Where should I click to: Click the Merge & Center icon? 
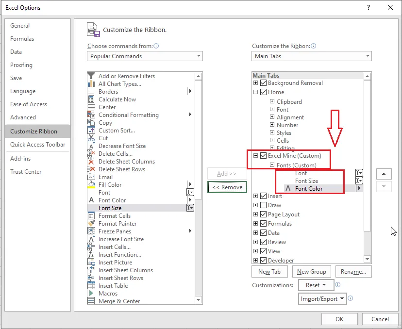[91, 301]
